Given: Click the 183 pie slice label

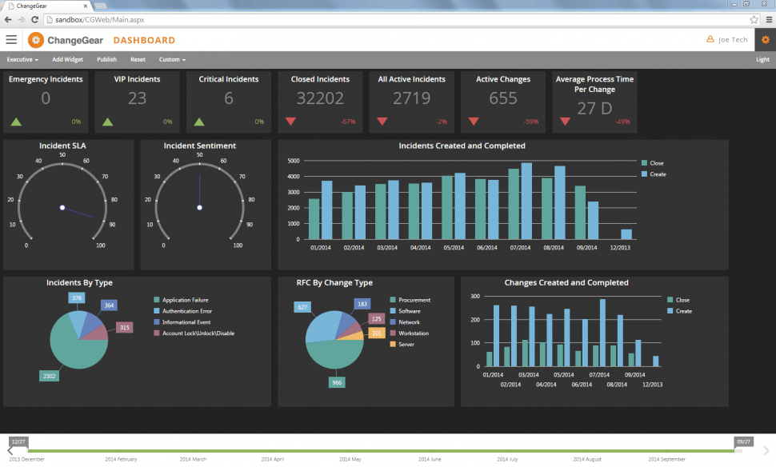Looking at the screenshot, I should coord(362,304).
